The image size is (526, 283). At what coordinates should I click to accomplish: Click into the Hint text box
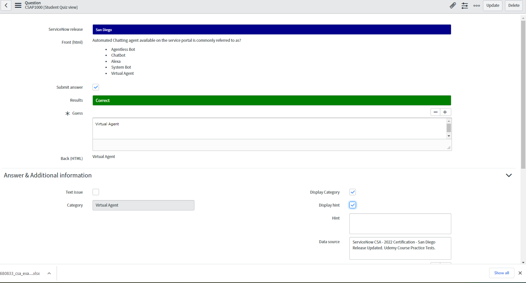pyautogui.click(x=400, y=223)
